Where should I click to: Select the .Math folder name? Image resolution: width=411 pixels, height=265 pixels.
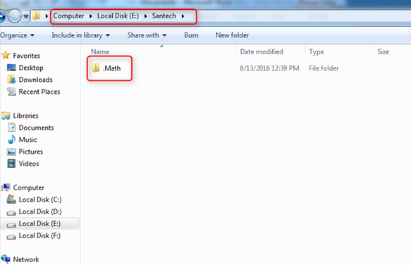[x=112, y=68]
